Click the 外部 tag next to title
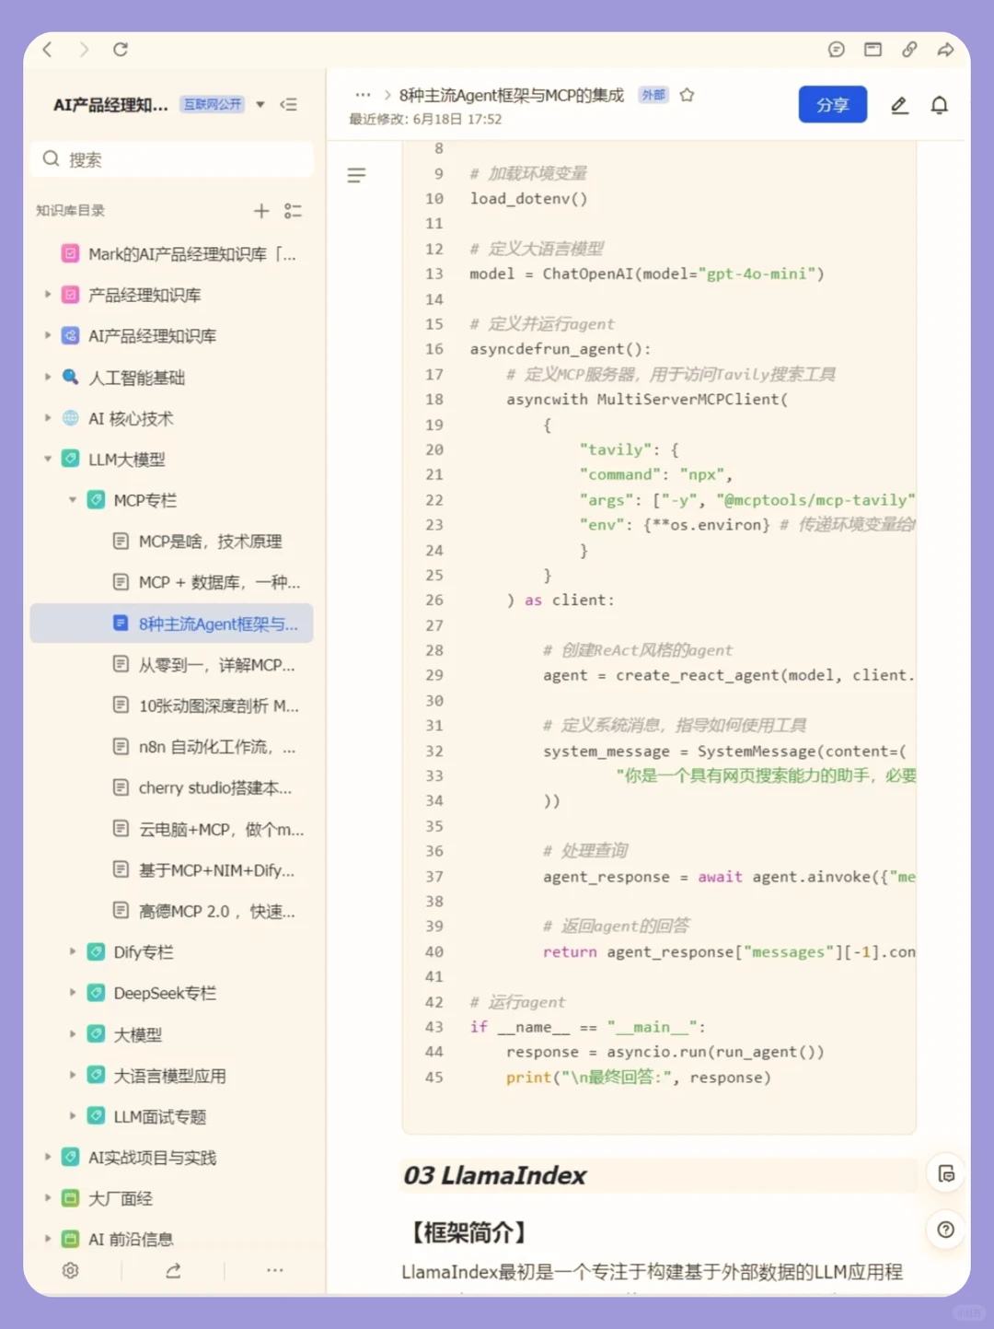994x1329 pixels. pos(653,95)
